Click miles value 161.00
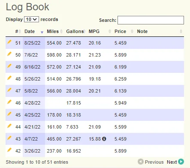Screen dimensions: 190x168 pyautogui.click(x=54, y=127)
